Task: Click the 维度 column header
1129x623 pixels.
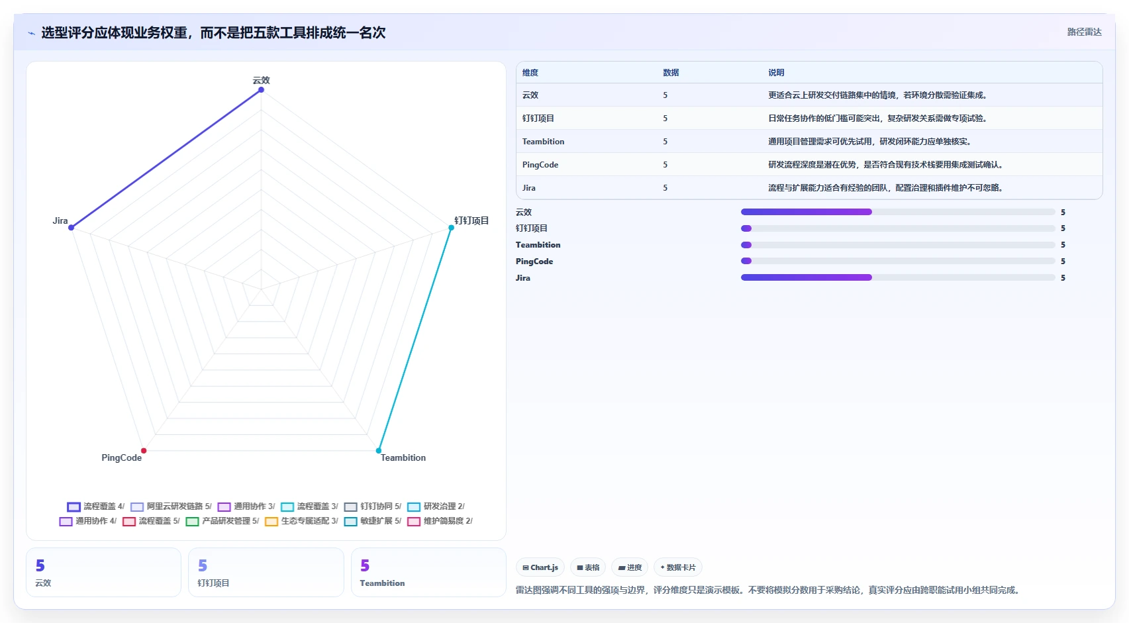Action: (x=530, y=73)
